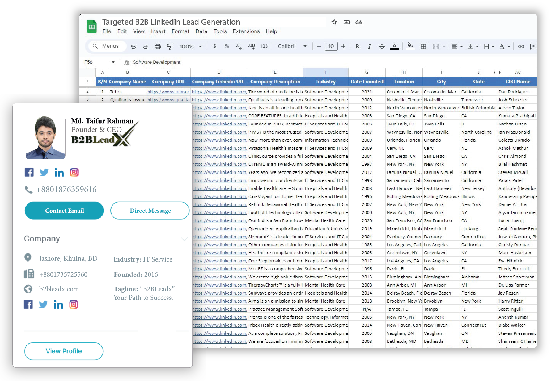Open the Calibri font dropdown
This screenshot has width=551, height=381.
[292, 46]
